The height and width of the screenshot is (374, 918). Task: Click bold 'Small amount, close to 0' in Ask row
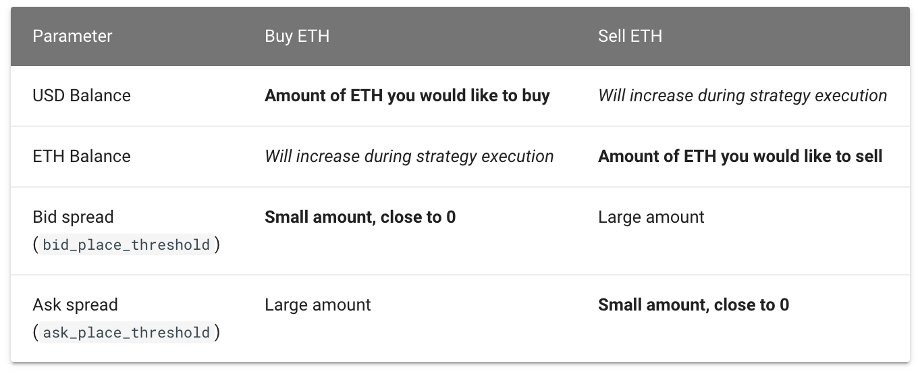(x=693, y=305)
